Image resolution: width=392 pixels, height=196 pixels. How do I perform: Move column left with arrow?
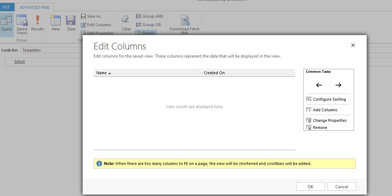[x=319, y=85]
